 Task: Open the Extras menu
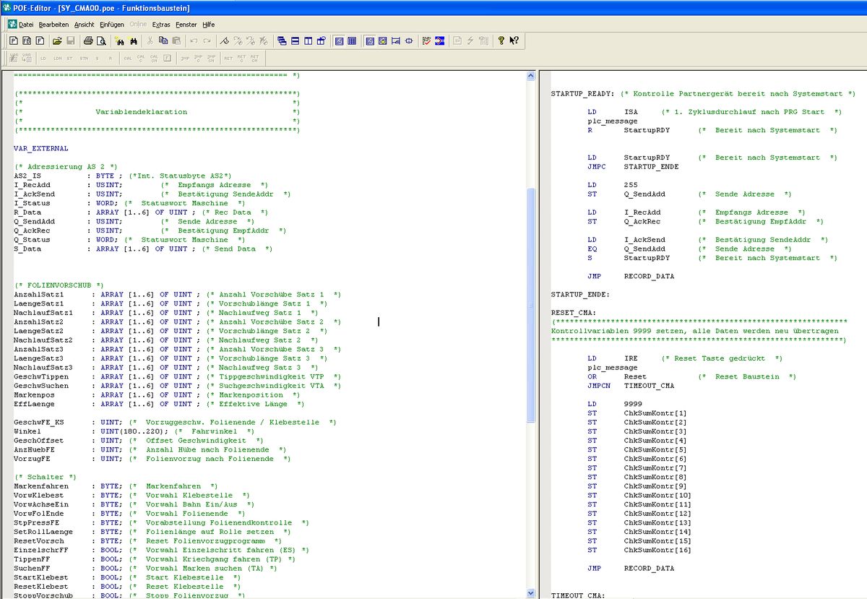point(161,25)
